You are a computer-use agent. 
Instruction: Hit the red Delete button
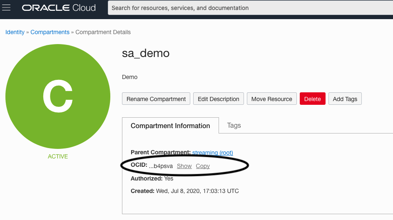coord(312,99)
